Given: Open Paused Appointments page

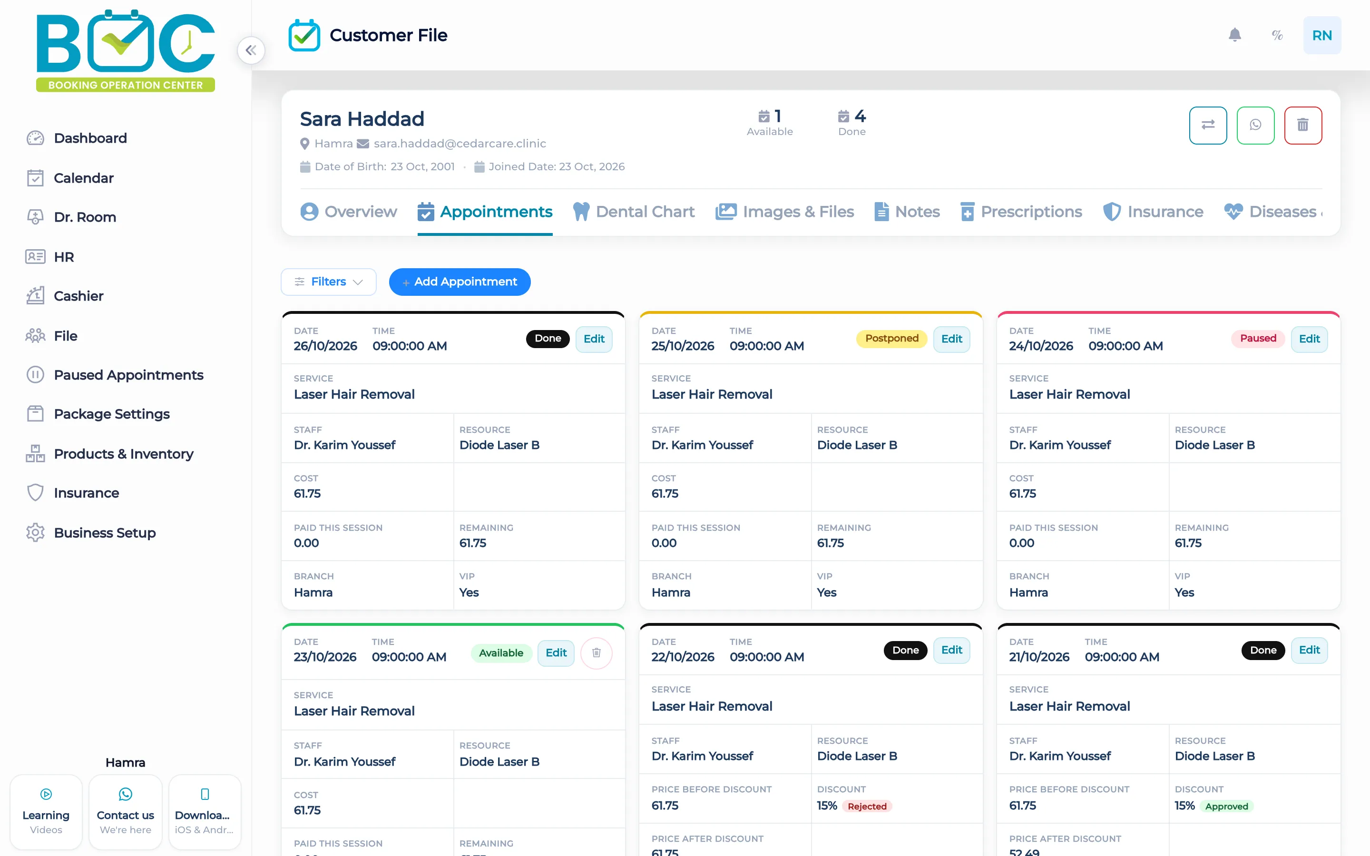Looking at the screenshot, I should pos(114,375).
